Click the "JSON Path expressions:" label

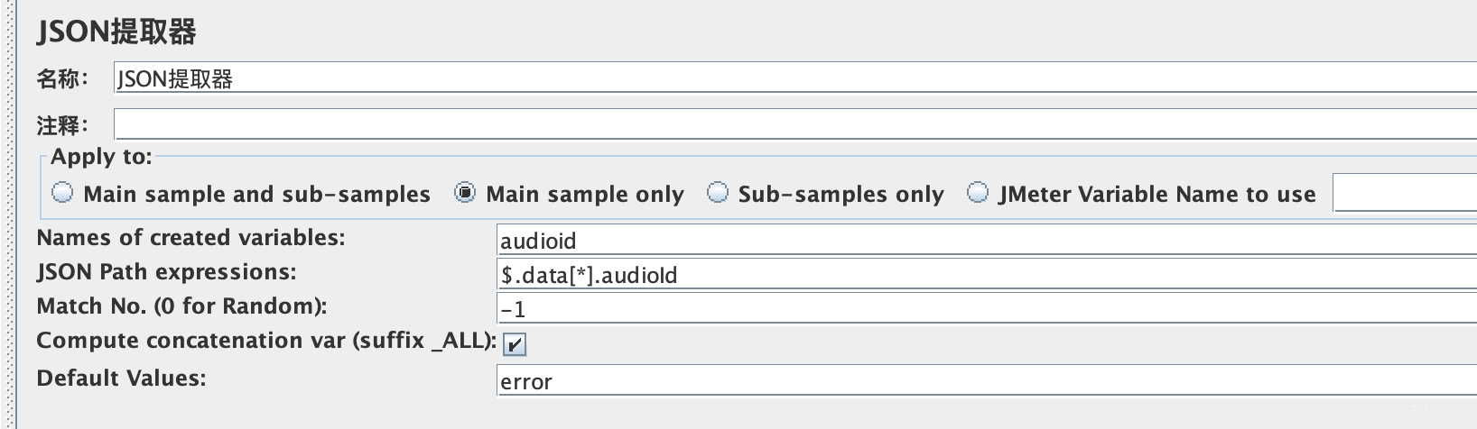click(166, 272)
